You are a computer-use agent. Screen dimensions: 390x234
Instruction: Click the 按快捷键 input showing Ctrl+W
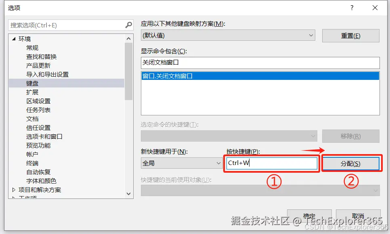click(x=270, y=163)
